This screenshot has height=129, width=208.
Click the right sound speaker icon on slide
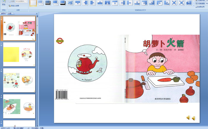pos(194,118)
